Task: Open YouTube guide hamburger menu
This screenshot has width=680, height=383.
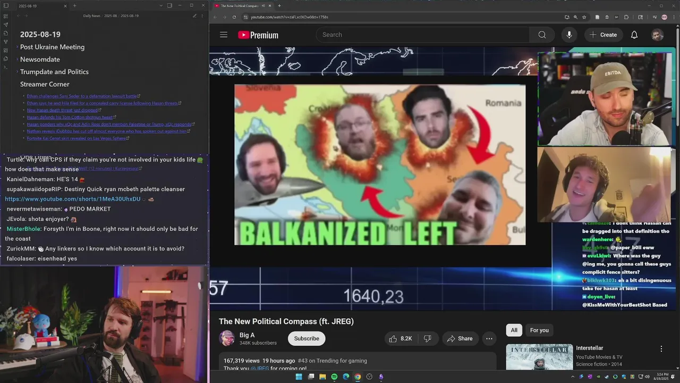Action: click(x=224, y=35)
